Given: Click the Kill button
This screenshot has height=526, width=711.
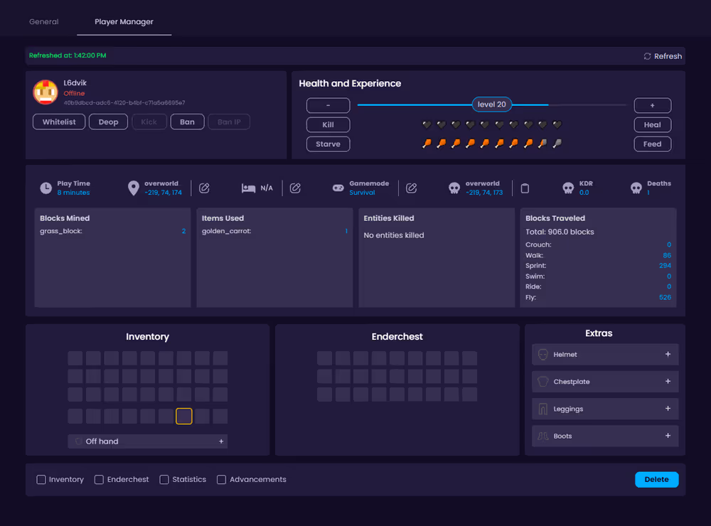Looking at the screenshot, I should pyautogui.click(x=328, y=124).
